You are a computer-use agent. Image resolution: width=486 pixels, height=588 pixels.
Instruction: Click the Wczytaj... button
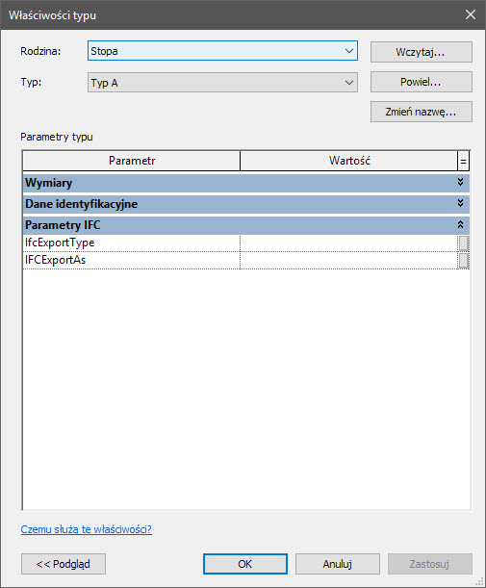click(x=422, y=52)
